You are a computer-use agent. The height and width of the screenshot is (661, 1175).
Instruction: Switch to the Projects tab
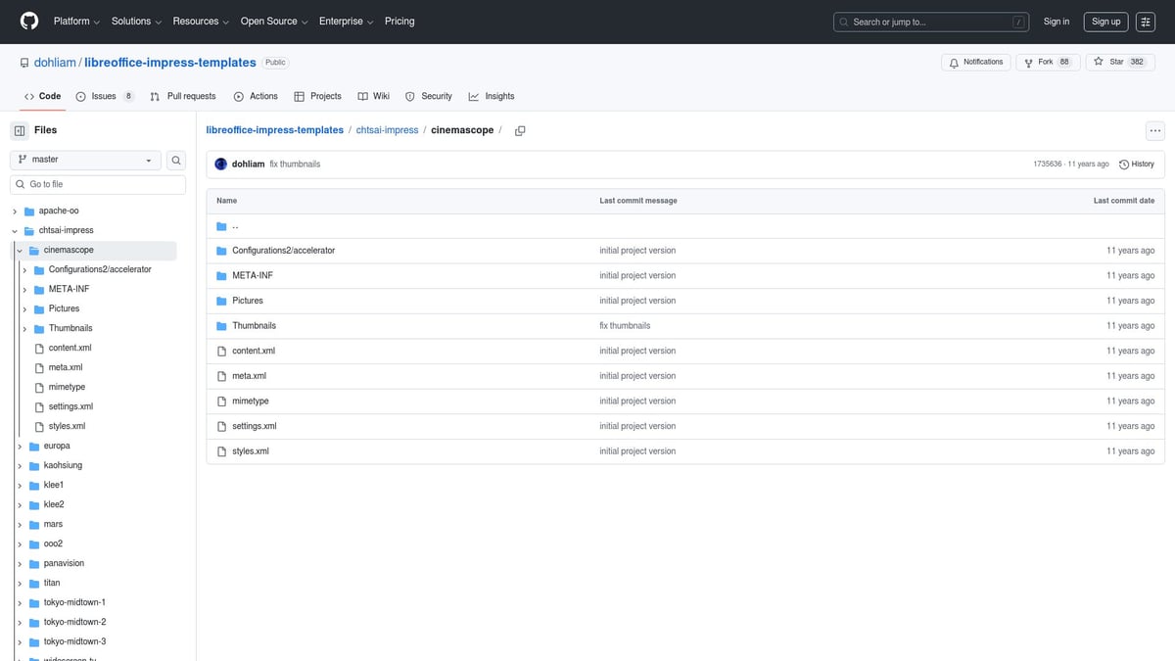(x=318, y=96)
